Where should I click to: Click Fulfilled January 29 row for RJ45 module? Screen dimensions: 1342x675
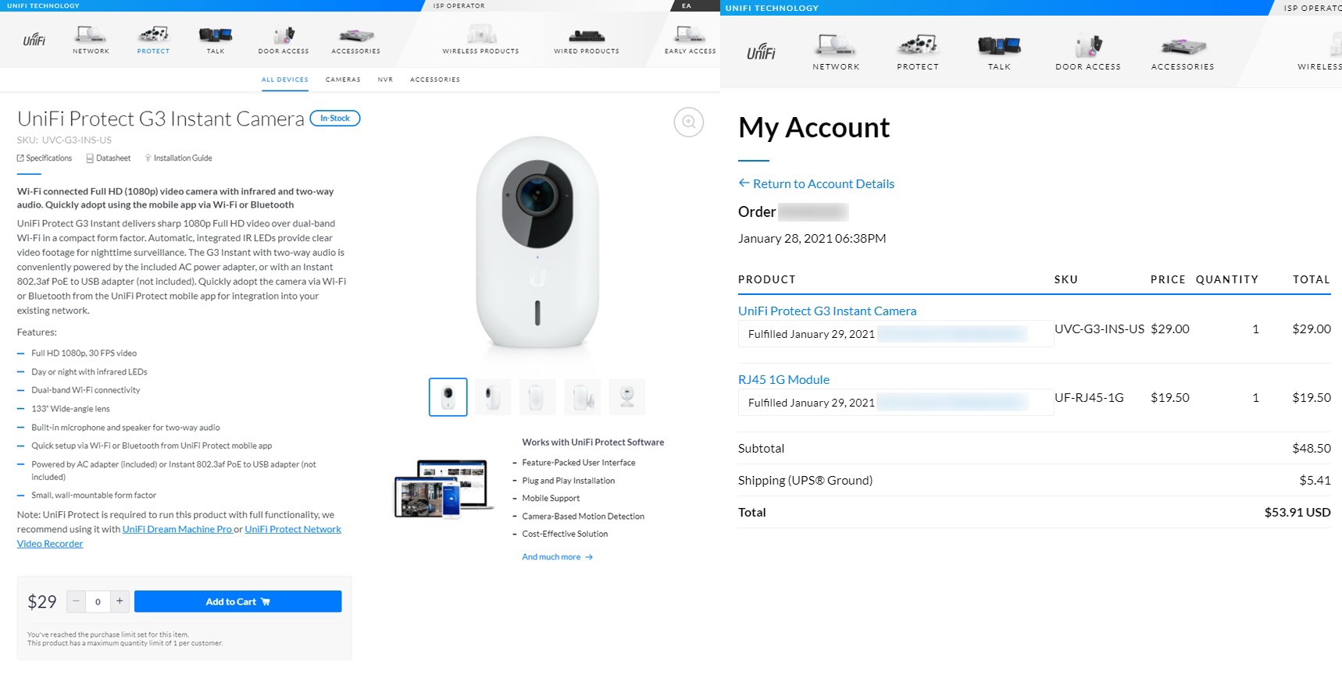click(896, 403)
